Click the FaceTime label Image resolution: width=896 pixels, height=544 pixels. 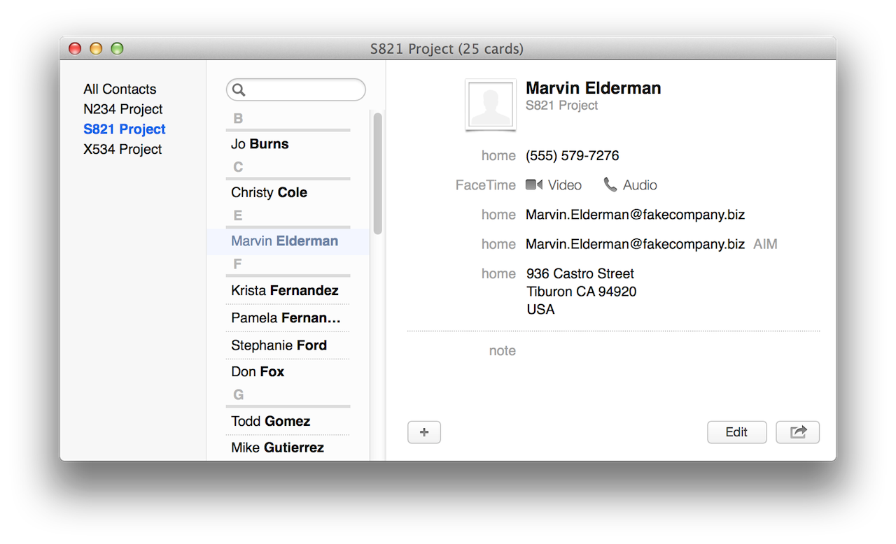486,185
